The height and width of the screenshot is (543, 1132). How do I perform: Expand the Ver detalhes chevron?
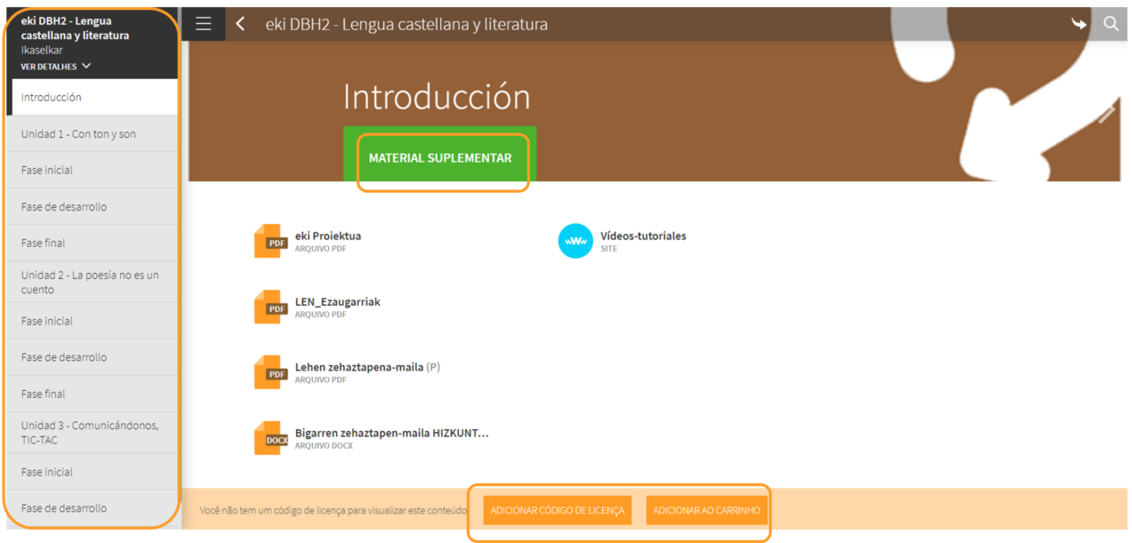tap(86, 67)
